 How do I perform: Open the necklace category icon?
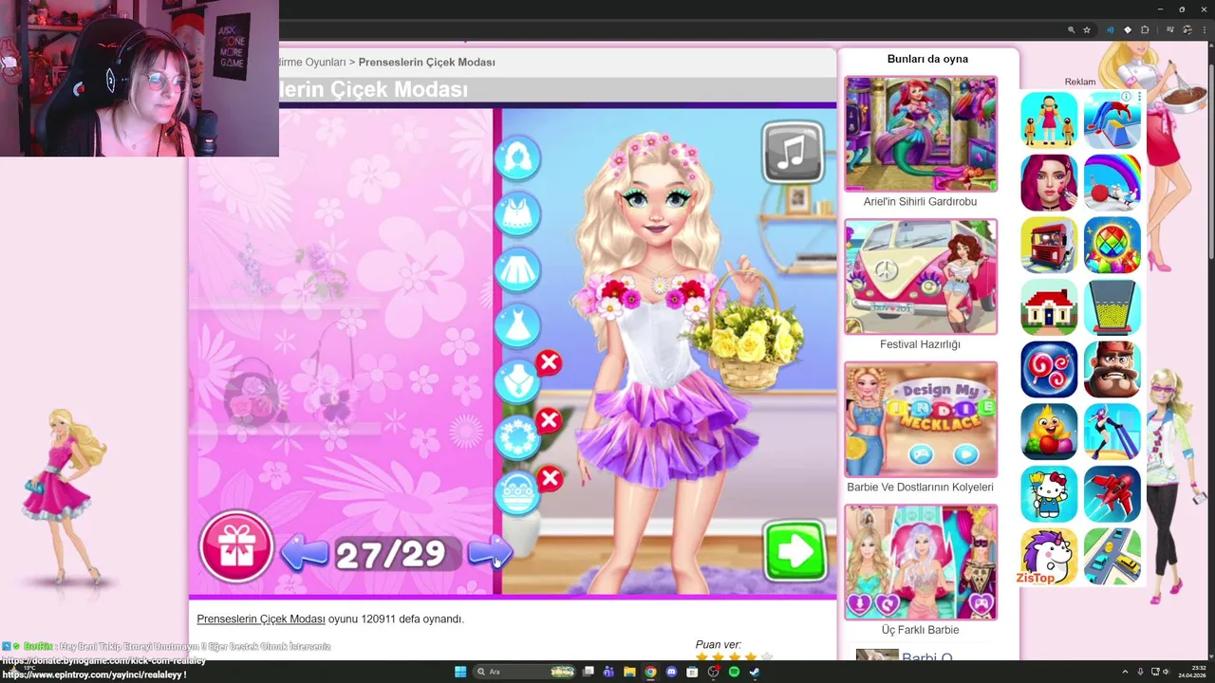517,381
